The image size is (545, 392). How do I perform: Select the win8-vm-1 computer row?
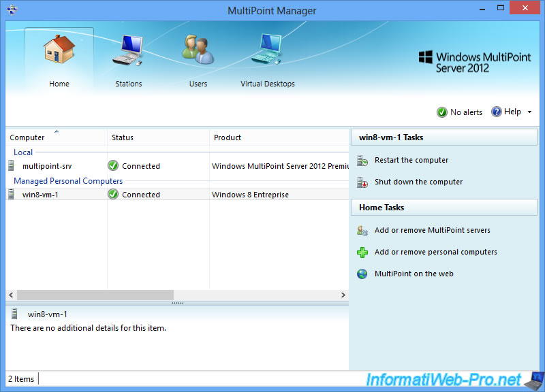40,195
